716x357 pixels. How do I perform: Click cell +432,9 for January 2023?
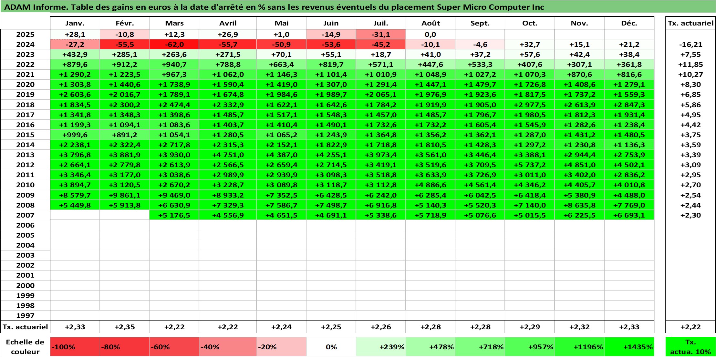pos(75,55)
